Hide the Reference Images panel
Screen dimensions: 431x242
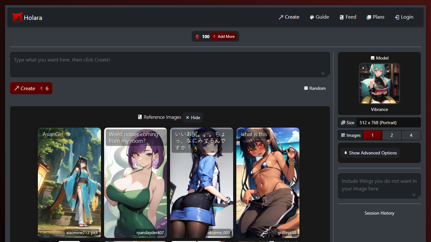pos(193,118)
